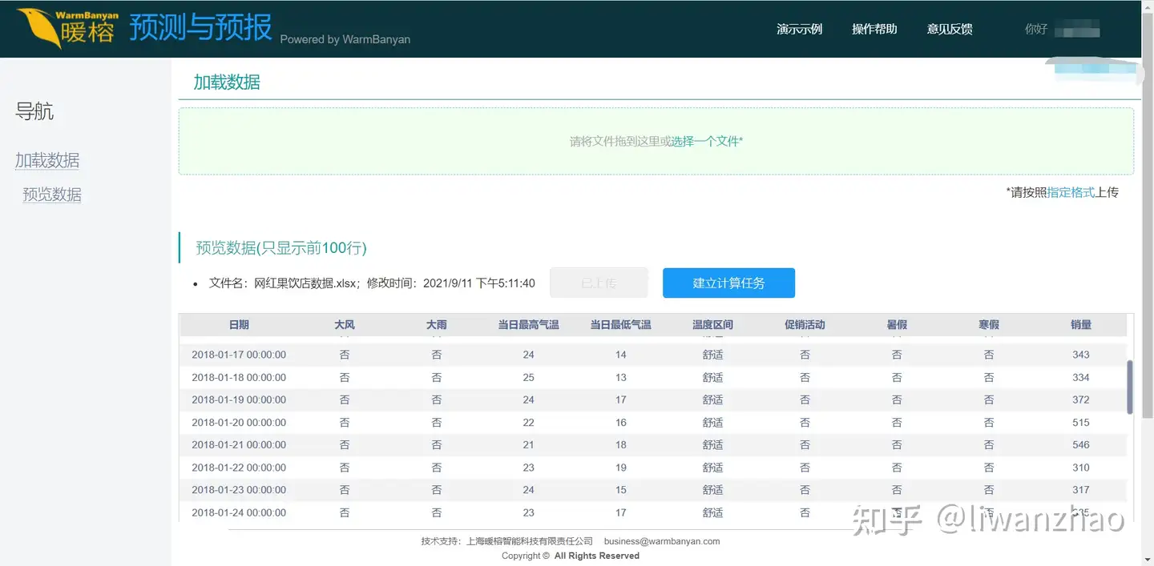The width and height of the screenshot is (1154, 566).
Task: Open the 演示示例 menu item
Action: coord(799,29)
